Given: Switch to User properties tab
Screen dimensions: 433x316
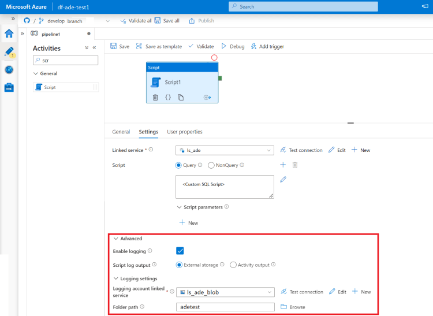Looking at the screenshot, I should click(185, 132).
